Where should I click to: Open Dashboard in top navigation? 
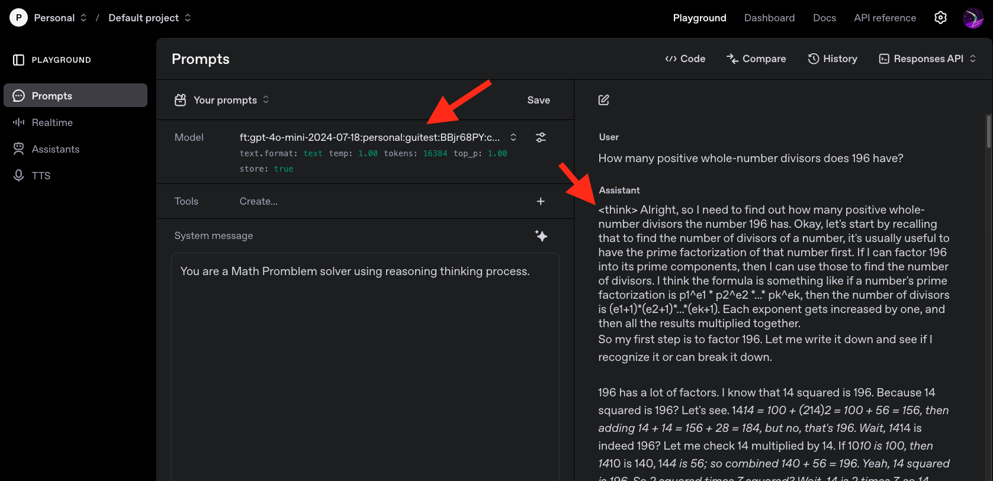(x=769, y=18)
